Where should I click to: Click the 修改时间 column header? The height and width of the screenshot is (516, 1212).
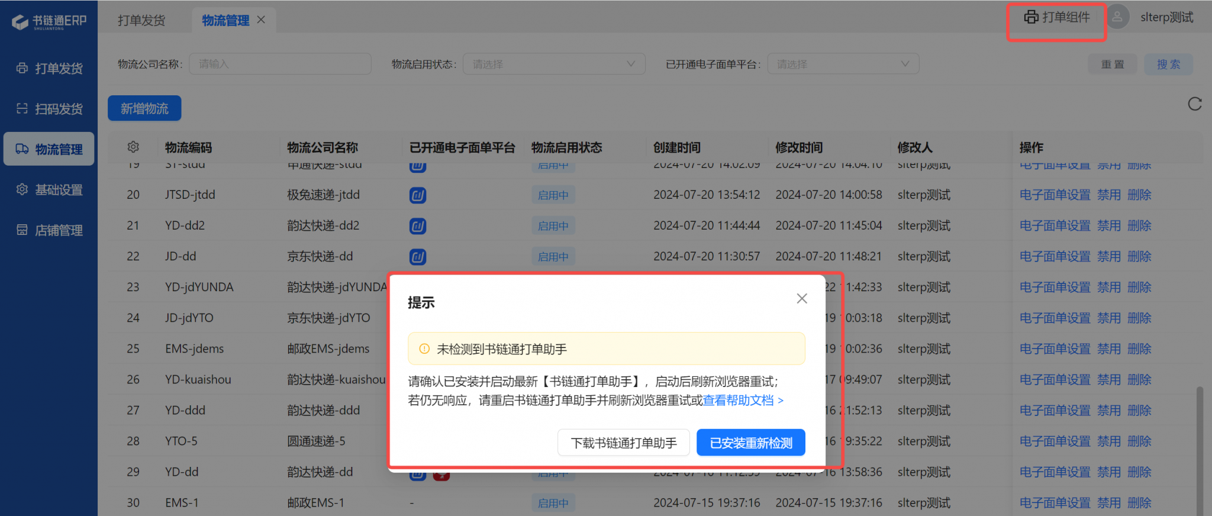(799, 147)
